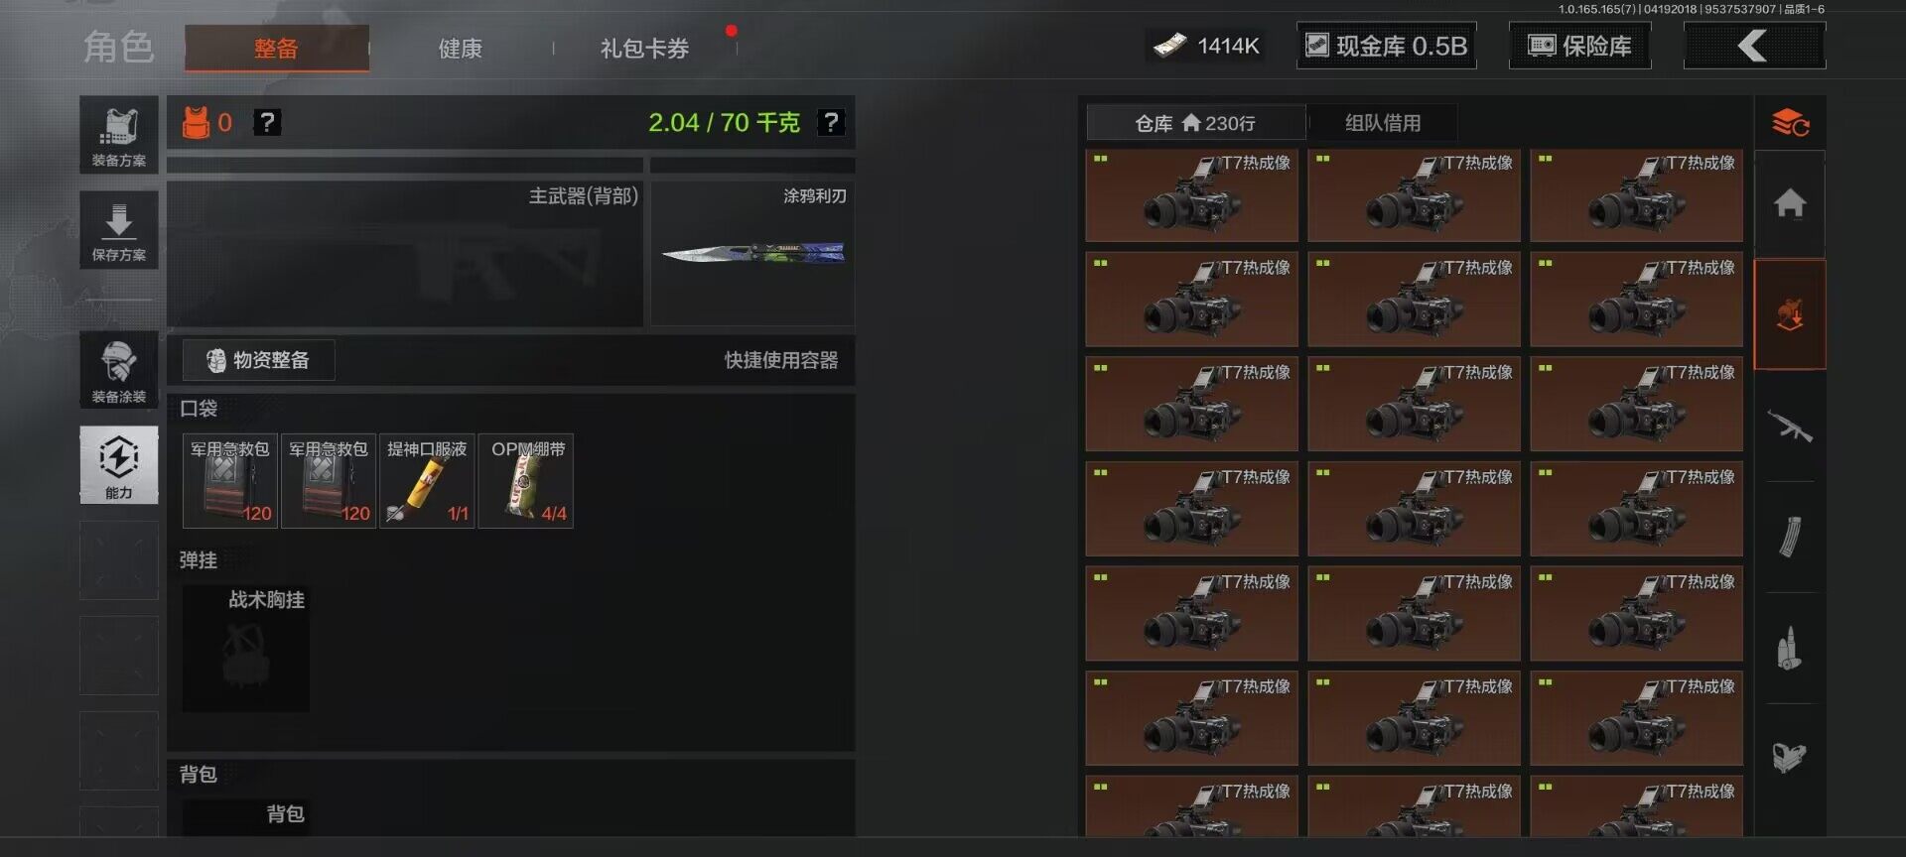
Task: Select the 仓库 230行 tab
Action: click(x=1196, y=123)
